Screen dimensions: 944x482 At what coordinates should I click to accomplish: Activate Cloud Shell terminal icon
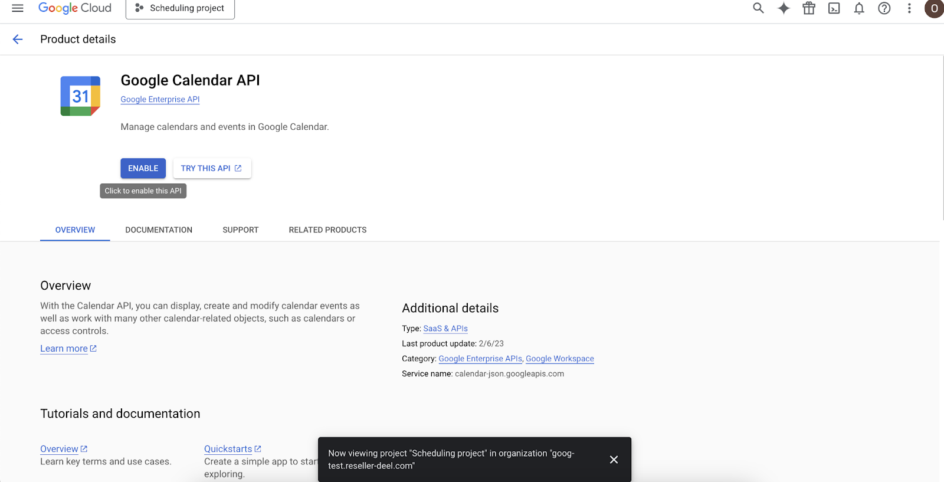(834, 8)
